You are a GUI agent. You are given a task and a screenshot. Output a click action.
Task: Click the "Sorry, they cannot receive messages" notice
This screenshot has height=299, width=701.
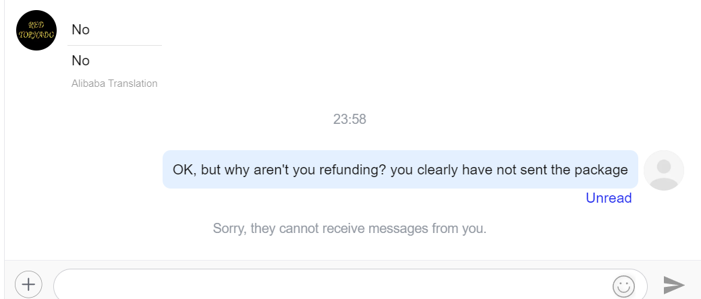pos(349,228)
